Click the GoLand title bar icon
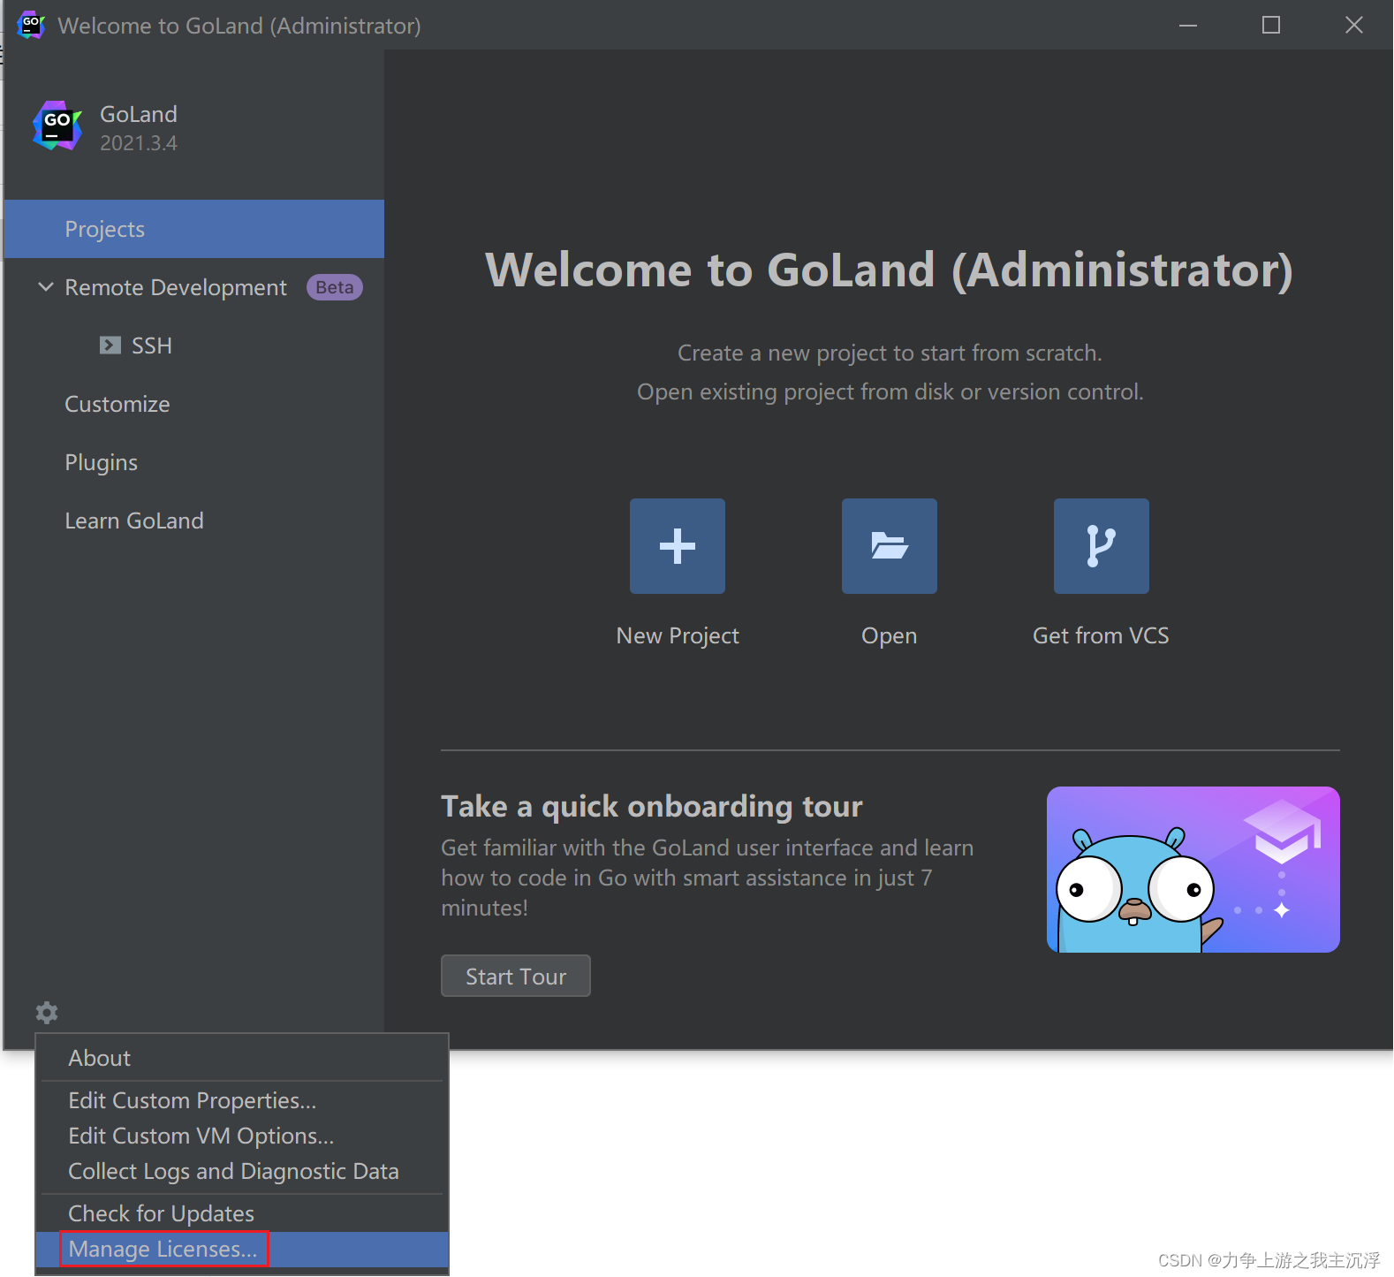Viewport: 1394px width, 1277px height. (31, 25)
